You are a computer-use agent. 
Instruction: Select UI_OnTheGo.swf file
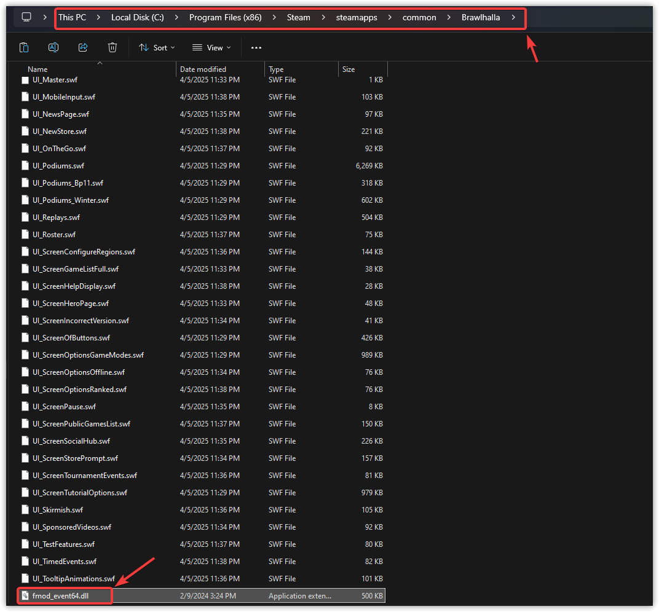tap(59, 149)
